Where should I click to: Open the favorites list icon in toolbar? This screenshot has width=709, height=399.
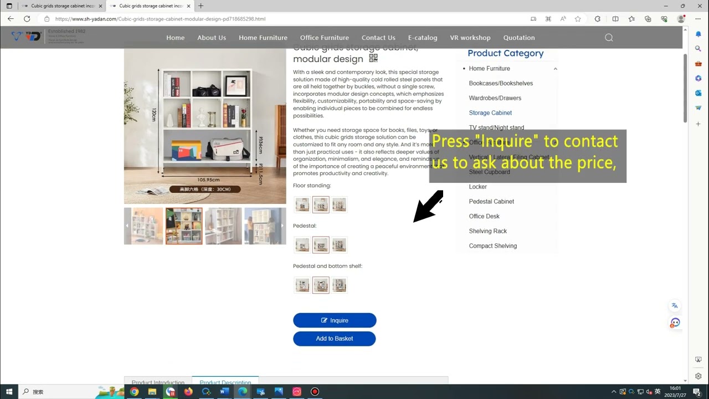point(632,18)
